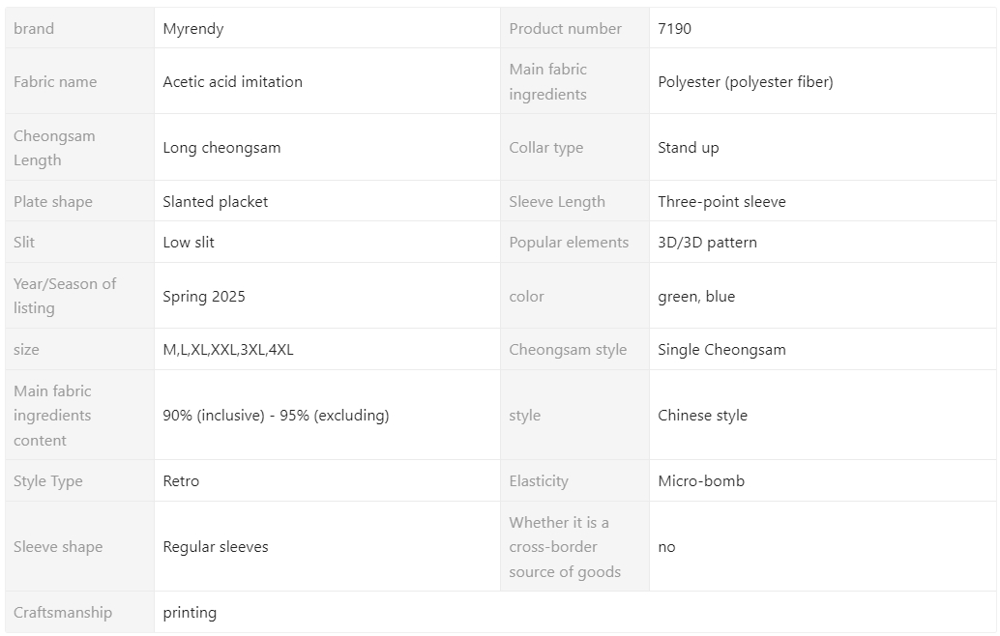The width and height of the screenshot is (1000, 636).
Task: Click the 3D/3D pattern value
Action: tap(707, 243)
